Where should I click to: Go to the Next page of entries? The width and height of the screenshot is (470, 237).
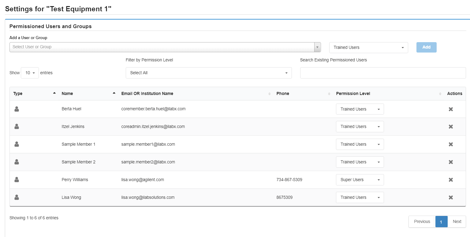[457, 221]
